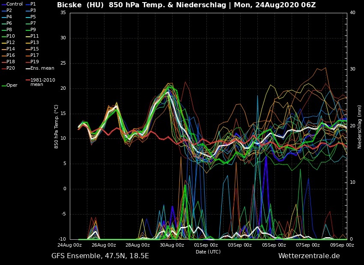Viewport: 364px width, 265px height.
Task: Click the Date (UTC) axis label
Action: (208, 252)
